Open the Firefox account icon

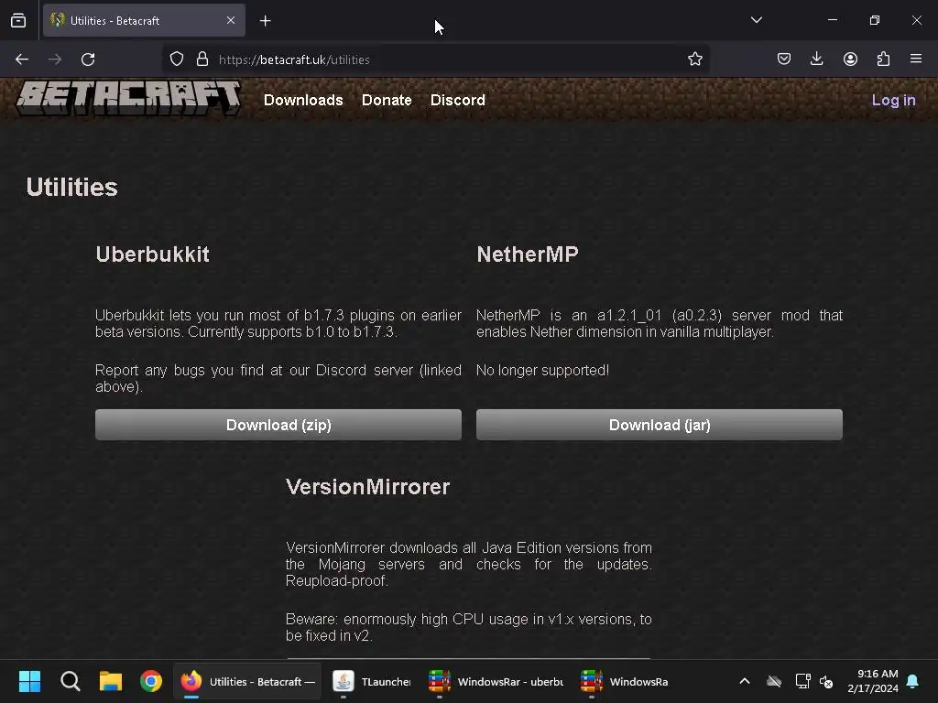tap(850, 59)
